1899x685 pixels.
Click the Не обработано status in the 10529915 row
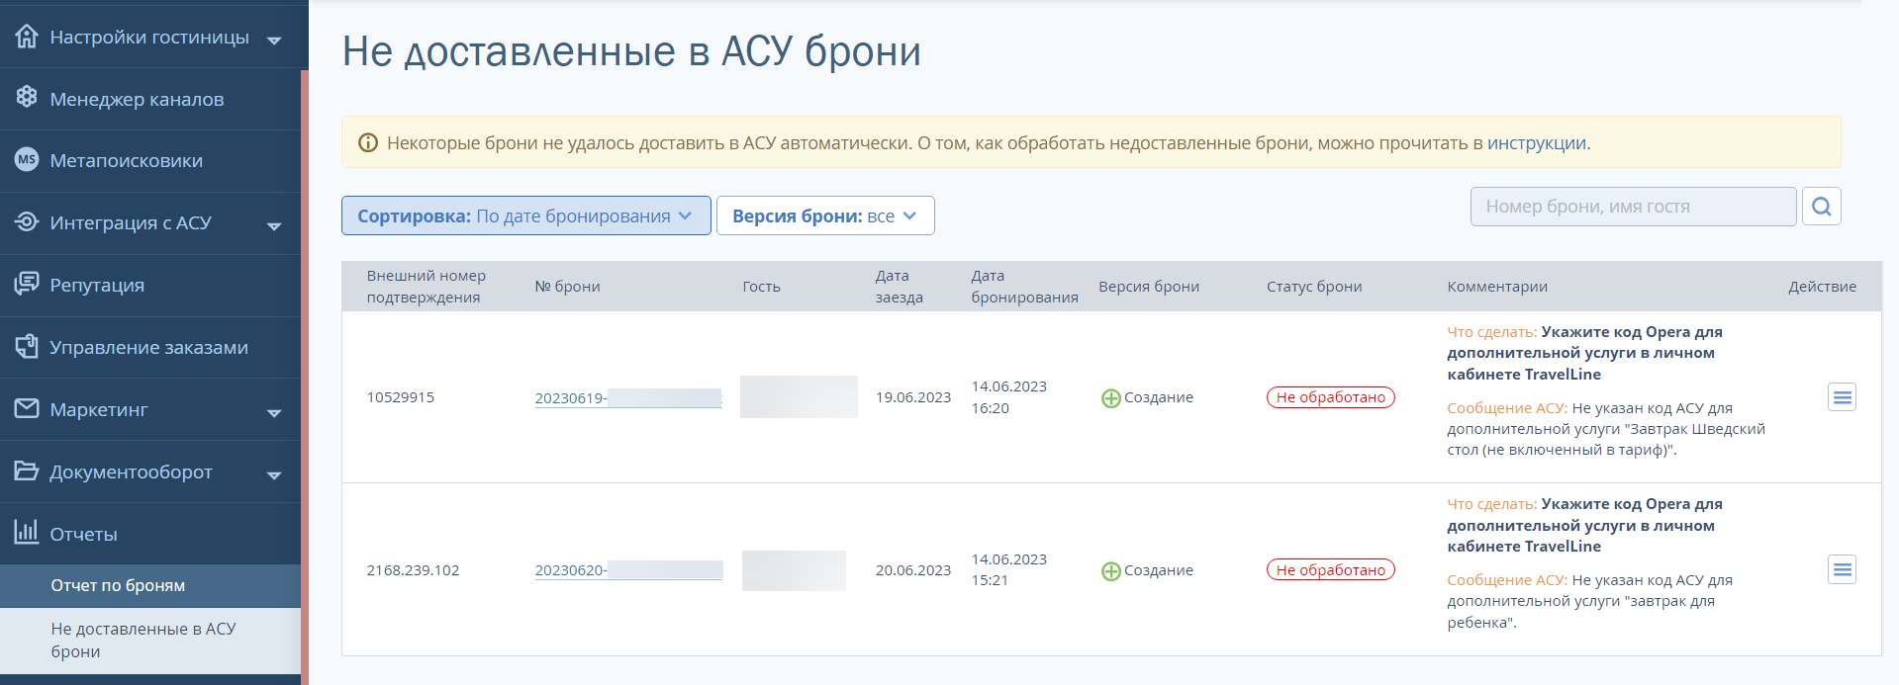pos(1330,397)
